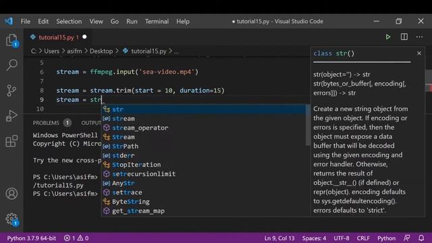Open the Search view in activity bar
432x243 pixels.
pyautogui.click(x=11, y=65)
